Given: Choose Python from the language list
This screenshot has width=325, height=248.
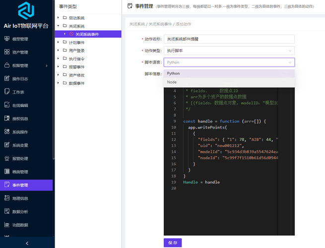Looking at the screenshot, I should pyautogui.click(x=229, y=73).
